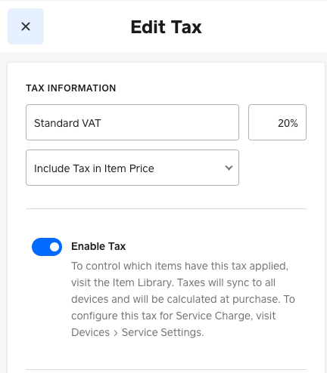
Task: Click the white knob on the blue toggle
Action: click(54, 247)
